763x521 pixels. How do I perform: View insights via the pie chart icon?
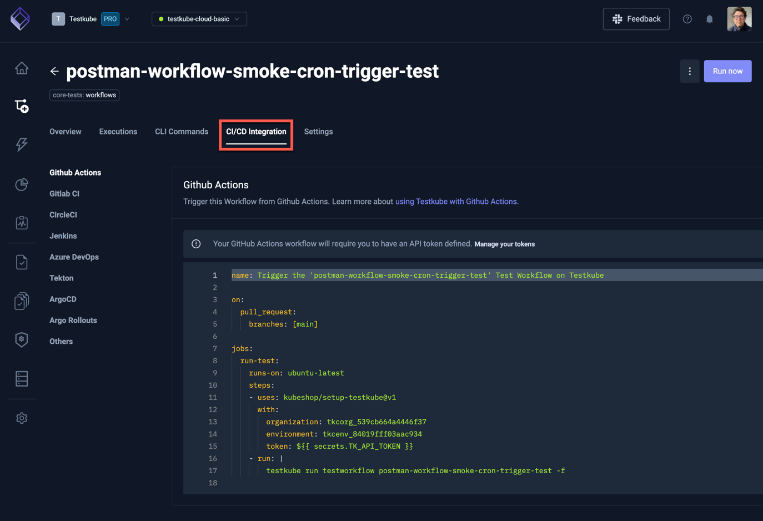[21, 184]
